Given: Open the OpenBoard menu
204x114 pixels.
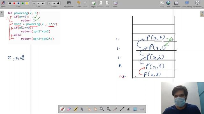Looking at the screenshot, I should 198,4.
